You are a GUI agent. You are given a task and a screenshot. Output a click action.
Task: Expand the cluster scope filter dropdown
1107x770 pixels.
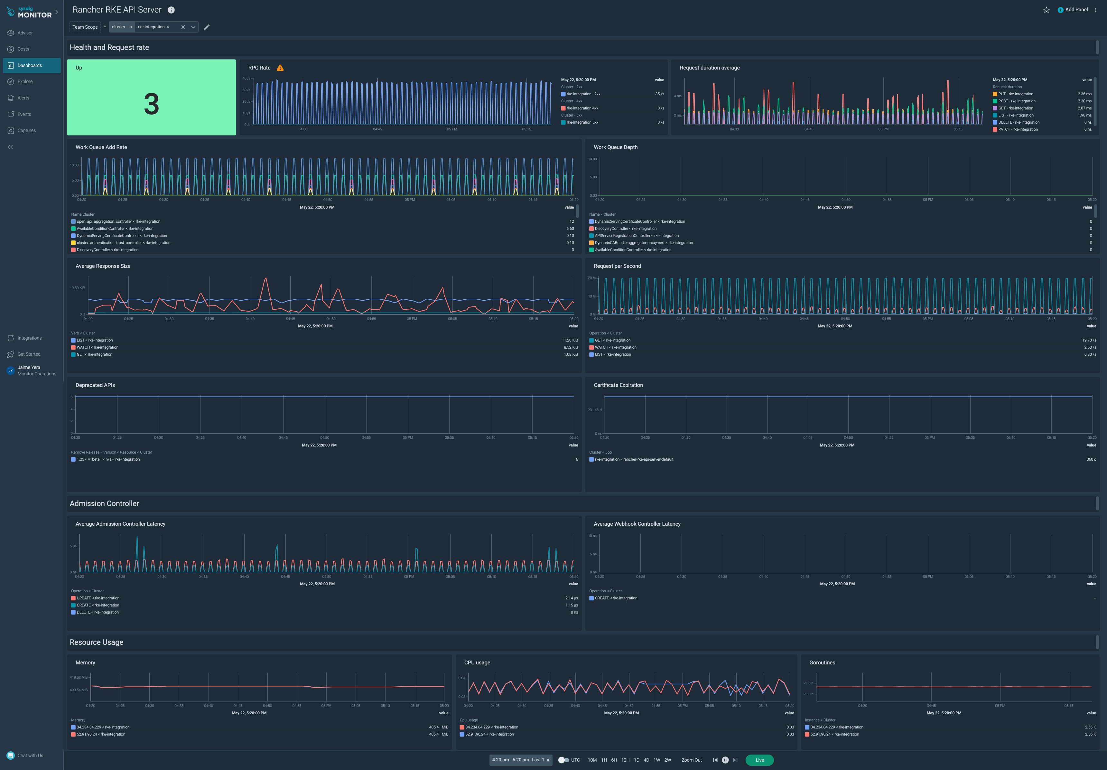pos(193,27)
